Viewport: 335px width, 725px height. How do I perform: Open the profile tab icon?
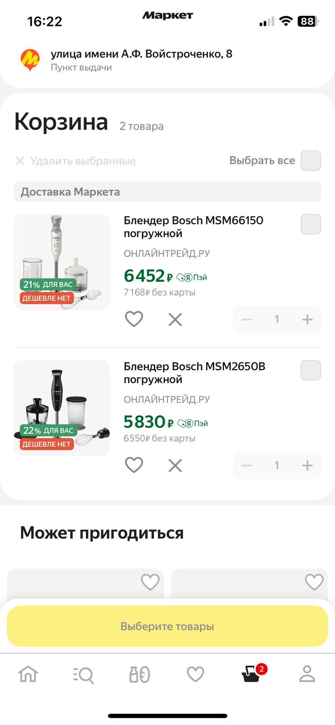[x=307, y=674]
